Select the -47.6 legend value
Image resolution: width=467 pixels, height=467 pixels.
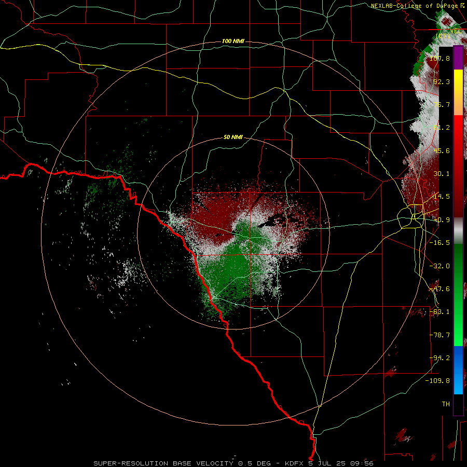(439, 289)
